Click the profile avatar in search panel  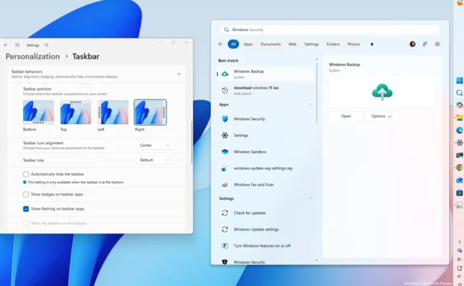412,44
